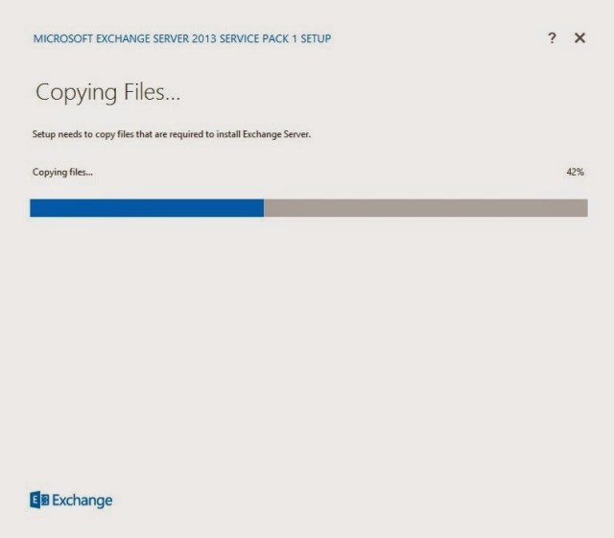Viewport: 614px width, 538px height.
Task: Click the Microsoft Exchange Server 2013 setup title
Action: pyautogui.click(x=182, y=38)
